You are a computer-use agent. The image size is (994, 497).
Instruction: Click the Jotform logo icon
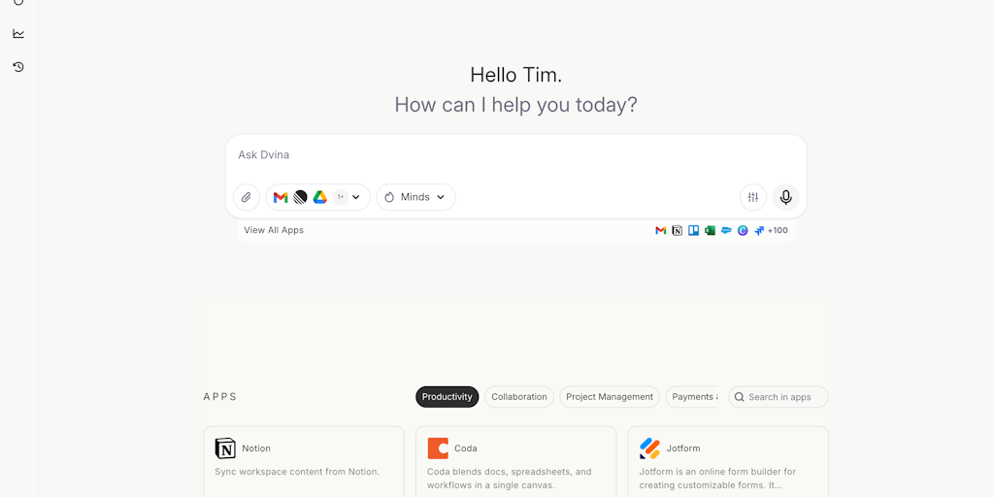(x=649, y=448)
